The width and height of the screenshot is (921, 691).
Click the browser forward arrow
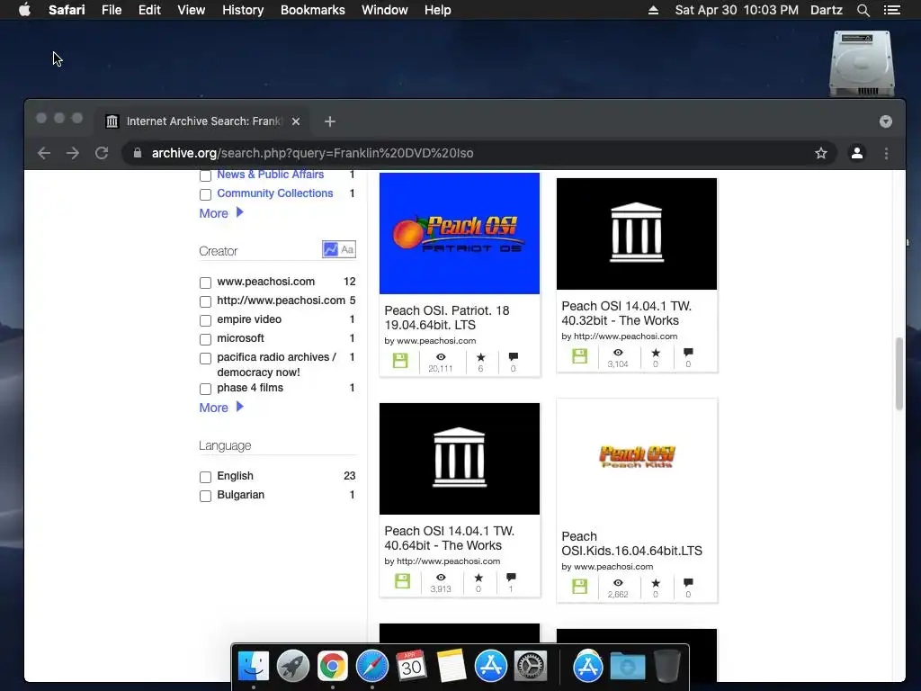point(73,153)
